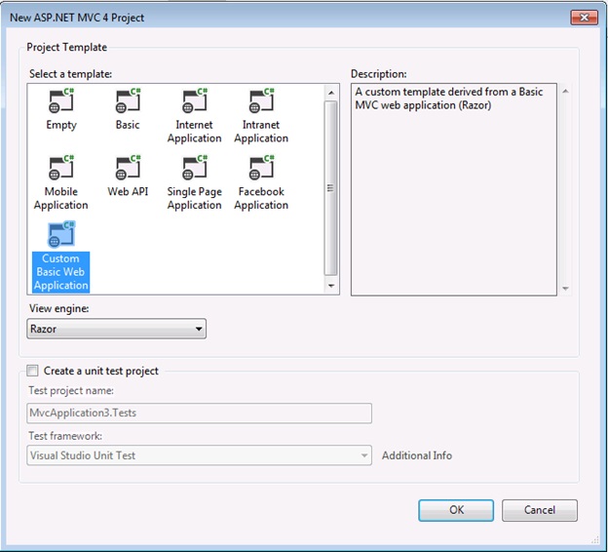Click the 'Mobile Application' label text
The height and width of the screenshot is (552, 608).
pyautogui.click(x=60, y=198)
